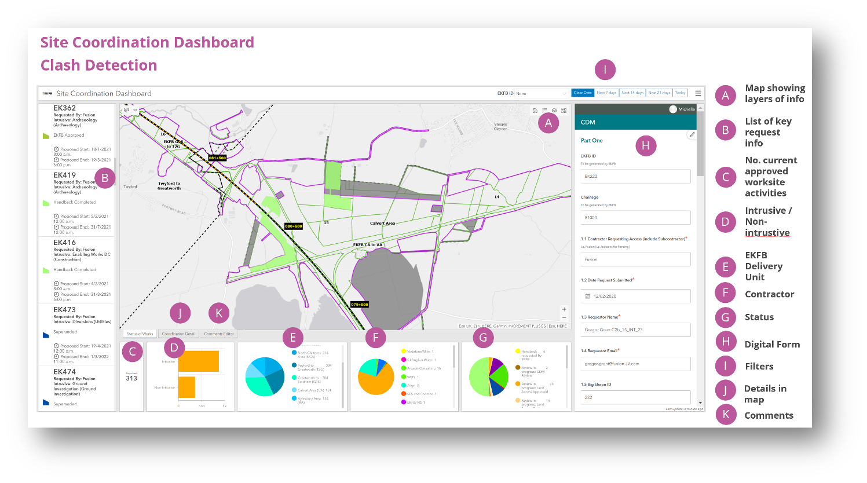Toggle the Michelle user switch
Image resolution: width=867 pixels, height=483 pixels.
pos(672,108)
